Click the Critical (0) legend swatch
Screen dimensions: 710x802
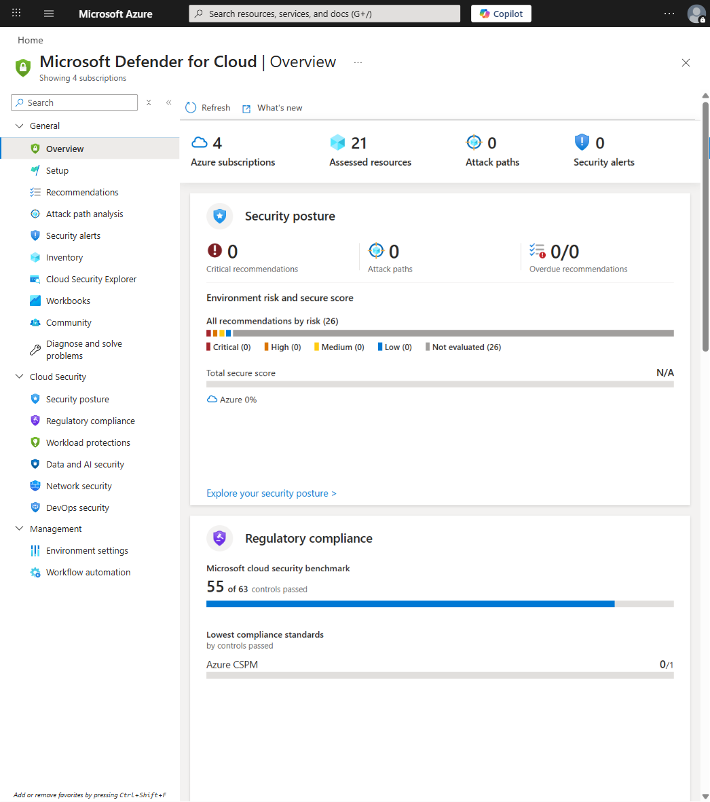(208, 347)
